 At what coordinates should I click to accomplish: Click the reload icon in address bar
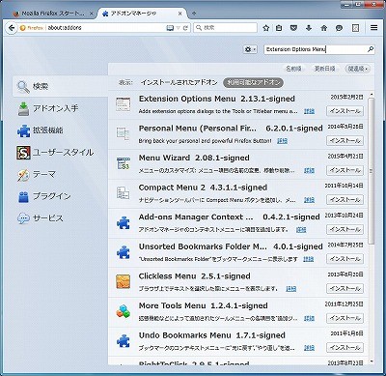click(185, 28)
